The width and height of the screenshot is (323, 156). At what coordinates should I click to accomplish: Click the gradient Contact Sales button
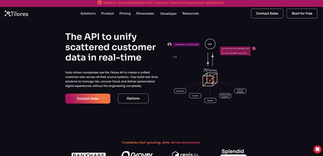[88, 99]
